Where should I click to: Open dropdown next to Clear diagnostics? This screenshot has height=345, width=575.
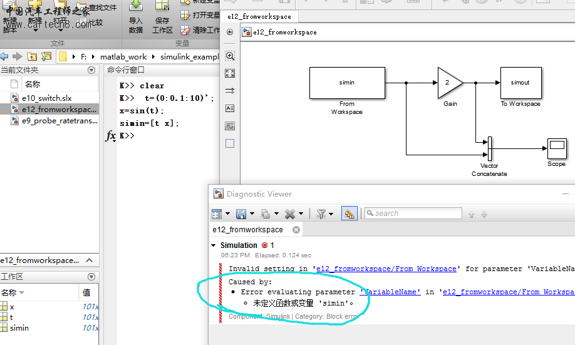point(301,214)
